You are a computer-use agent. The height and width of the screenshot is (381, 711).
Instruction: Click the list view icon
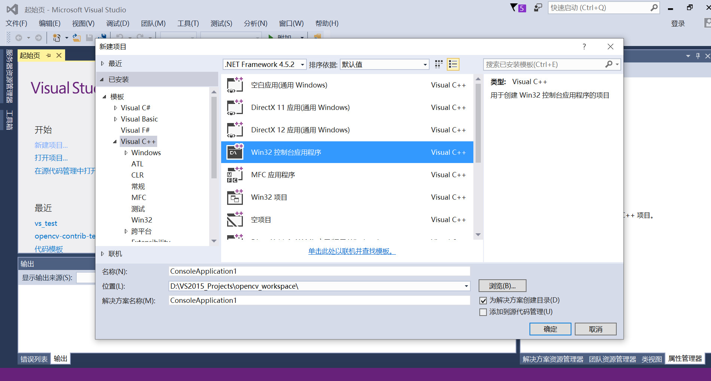(452, 64)
